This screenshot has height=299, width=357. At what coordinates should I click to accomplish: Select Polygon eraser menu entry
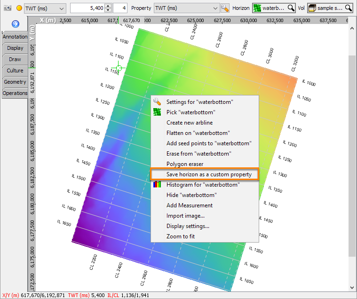[205, 164]
